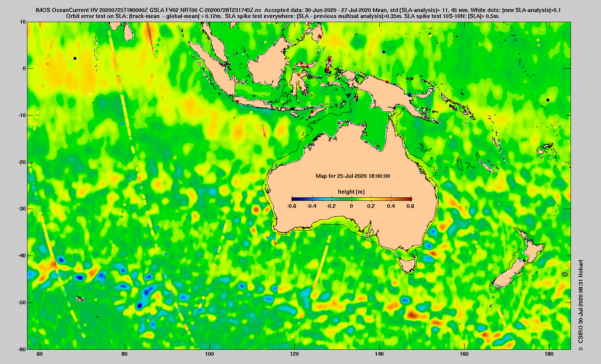Viewport: 601px width, 364px height.
Task: Select the 0.2 colorbar tick label
Action: coord(371,206)
